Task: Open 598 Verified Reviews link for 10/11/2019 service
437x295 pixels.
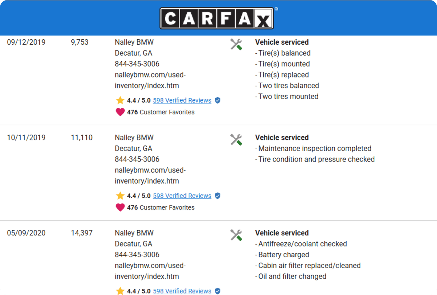Action: 182,196
